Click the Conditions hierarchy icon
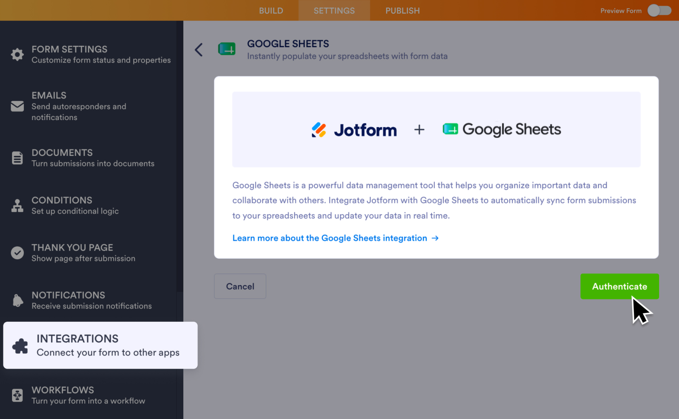This screenshot has width=679, height=419. [17, 206]
